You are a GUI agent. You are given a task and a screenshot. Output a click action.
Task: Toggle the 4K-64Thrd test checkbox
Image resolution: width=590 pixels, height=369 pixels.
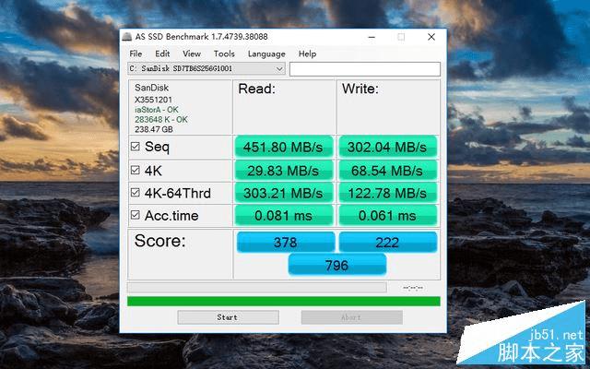tap(136, 193)
